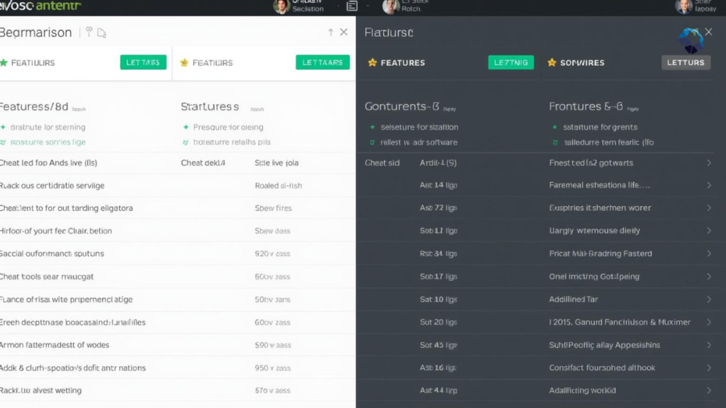This screenshot has height=408, width=726.
Task: Toggle the 'rellest w. adr software' check marker
Action: tap(372, 142)
